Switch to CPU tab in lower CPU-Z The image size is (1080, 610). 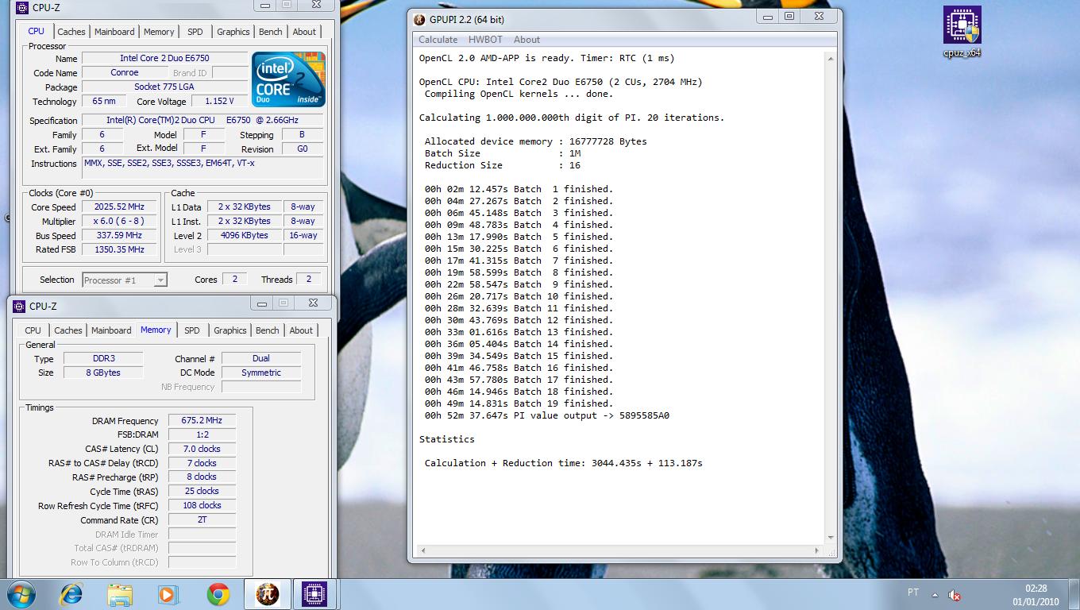[33, 330]
